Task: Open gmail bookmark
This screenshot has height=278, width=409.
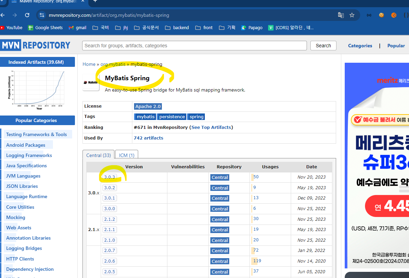Action: point(77,27)
